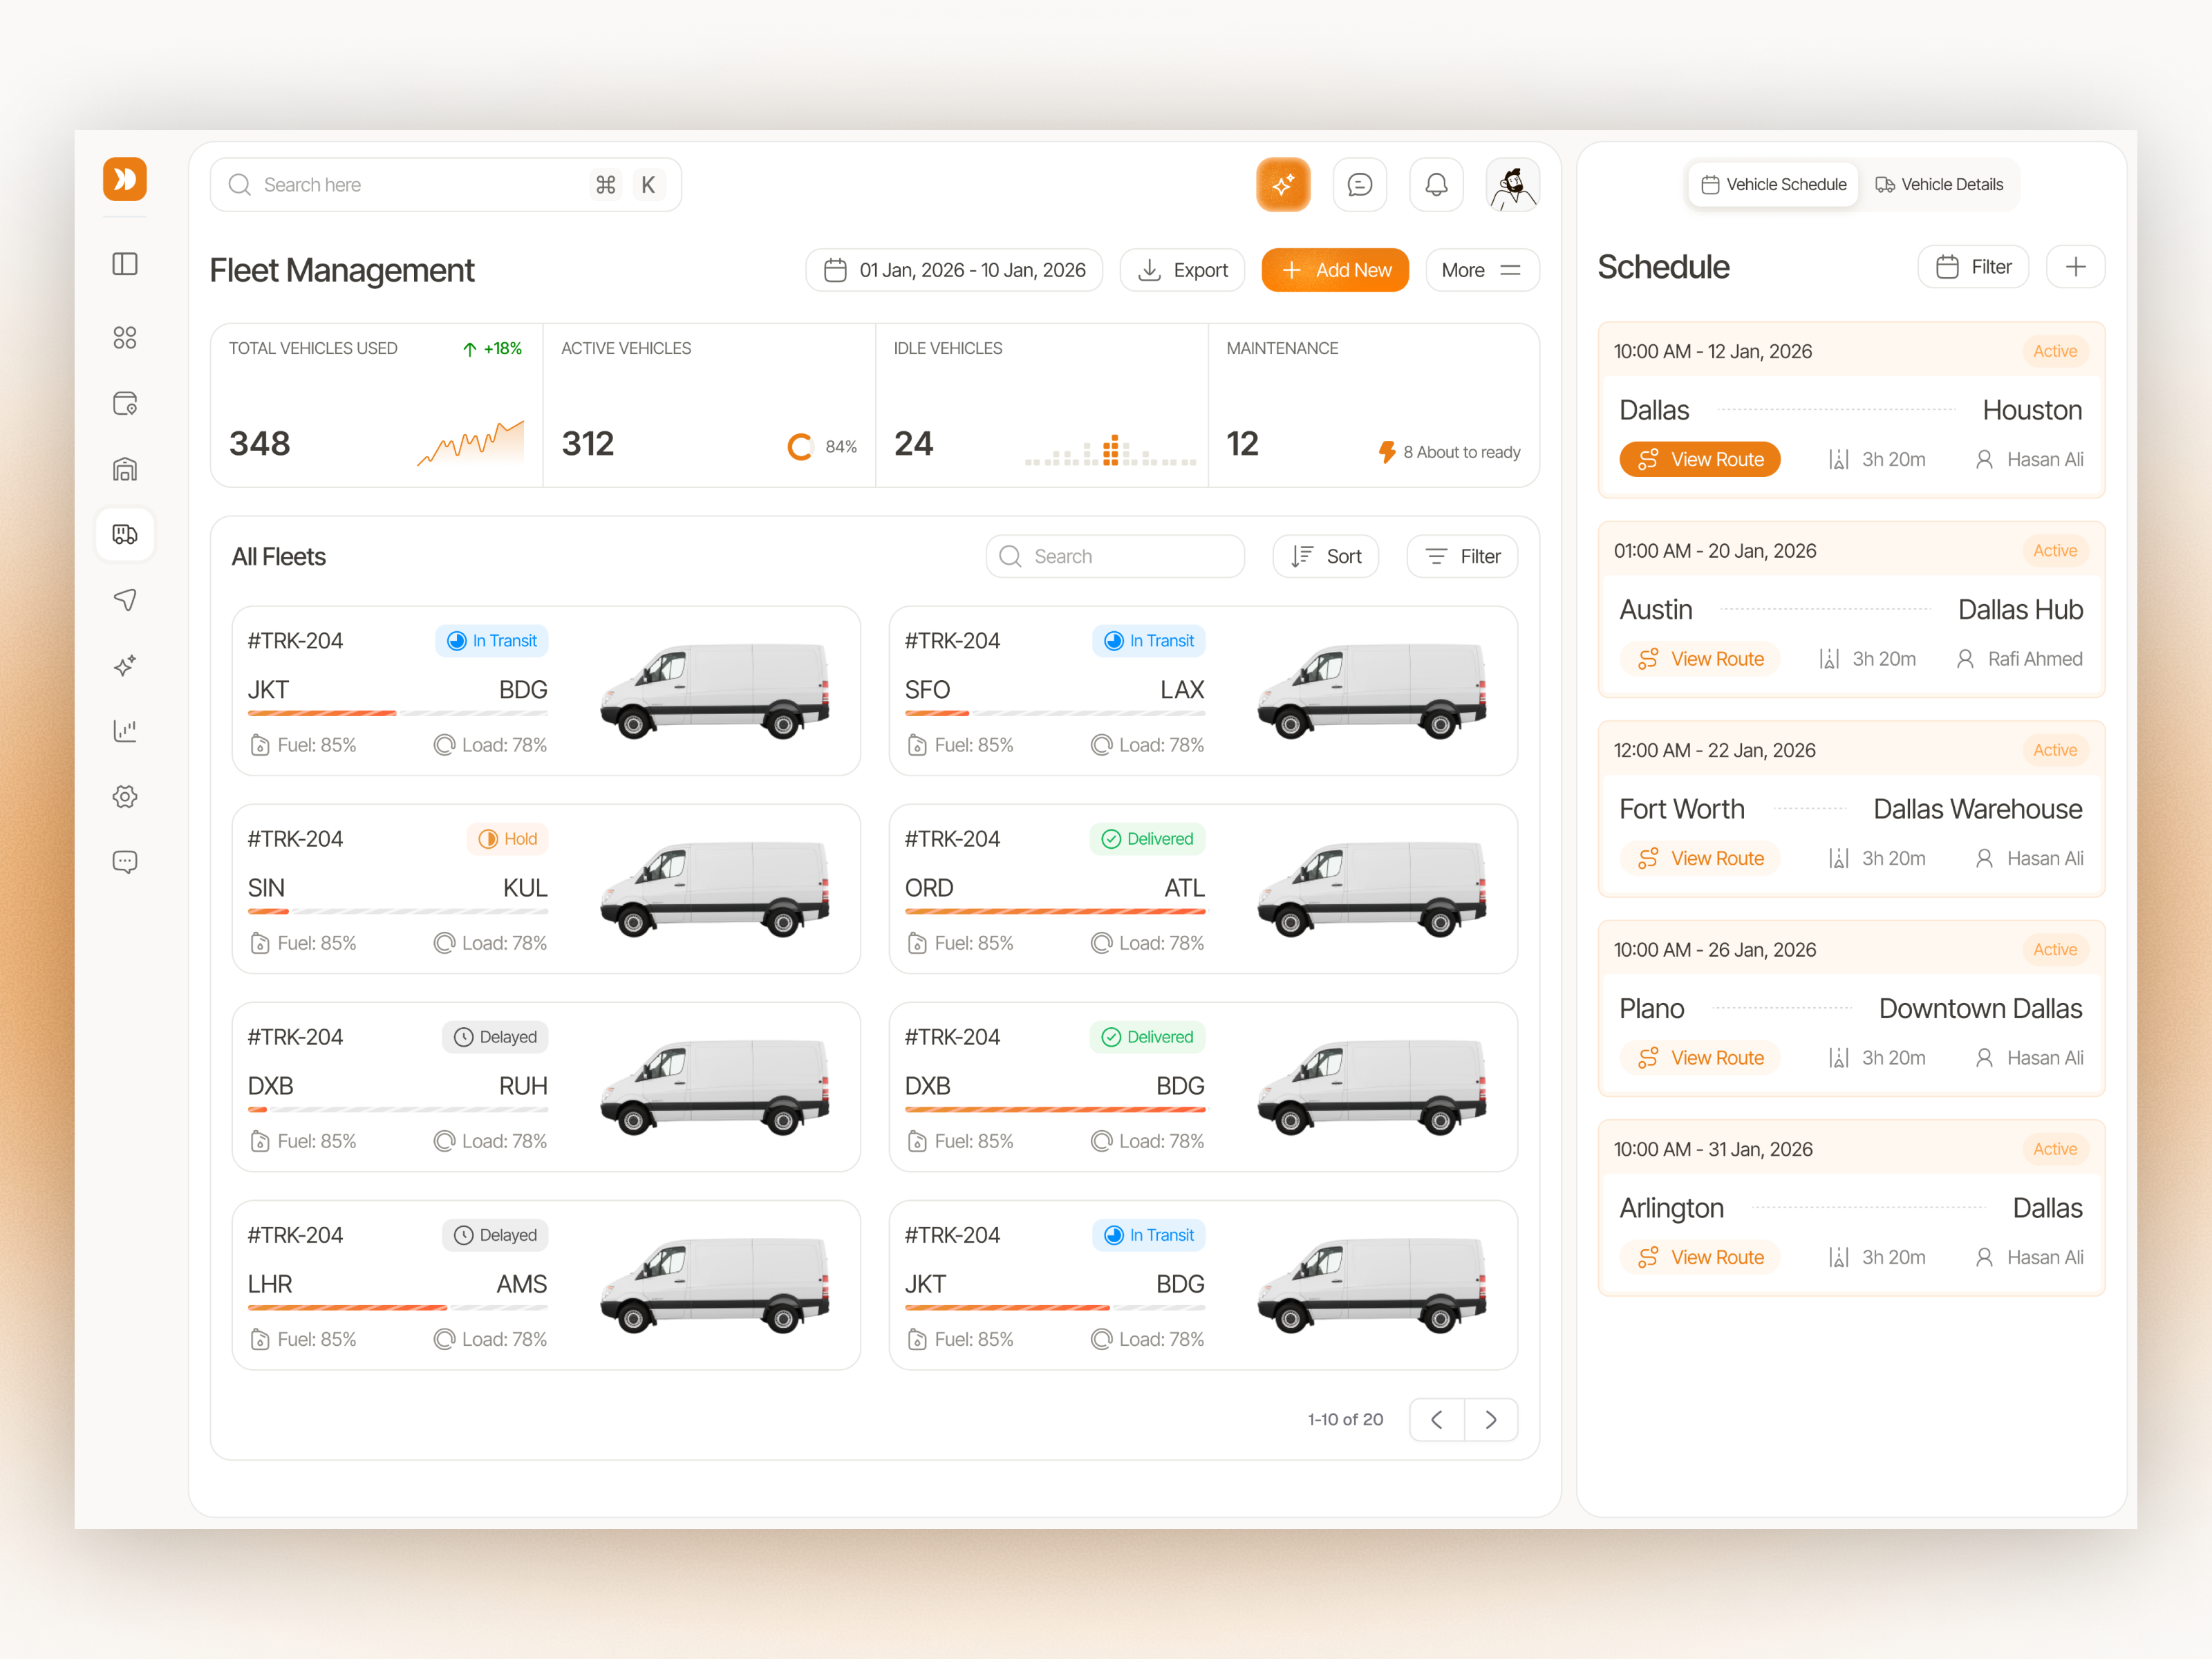Switch to the Vehicle Schedule tab
Screen dimensions: 2212x1659
click(x=1773, y=185)
